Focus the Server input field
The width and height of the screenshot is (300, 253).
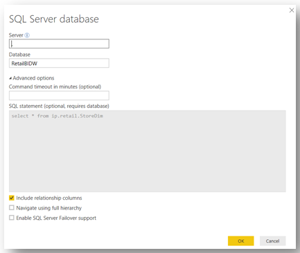coord(59,44)
